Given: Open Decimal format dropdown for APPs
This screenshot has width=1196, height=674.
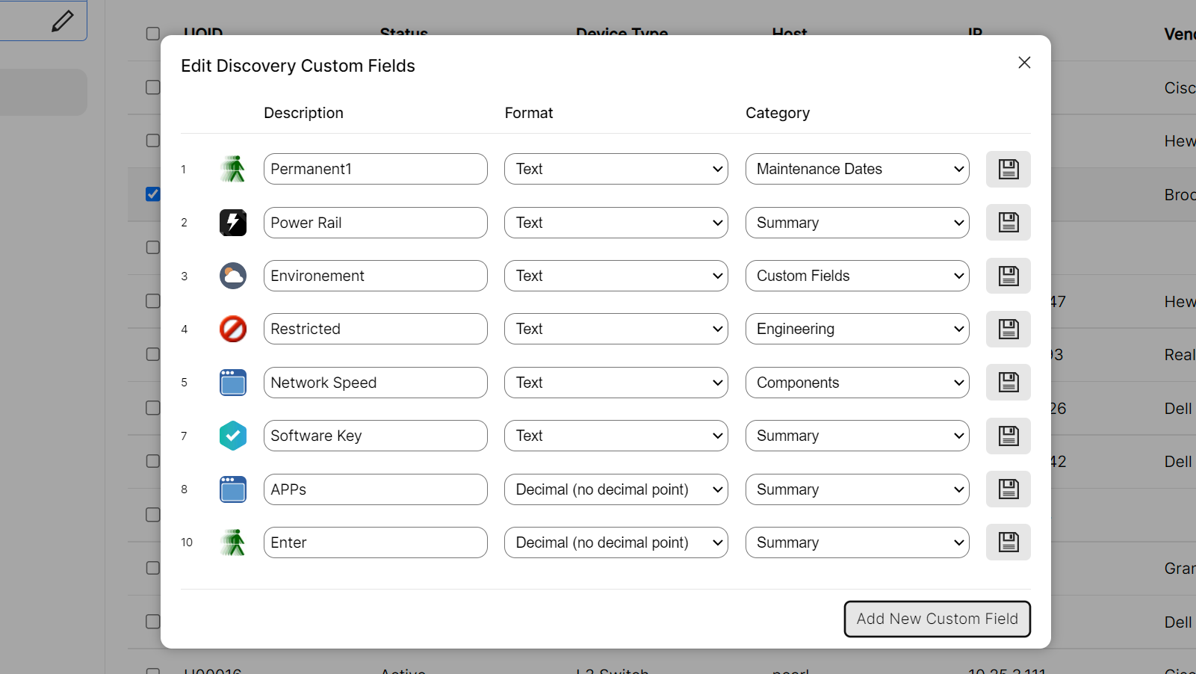Looking at the screenshot, I should 616,489.
